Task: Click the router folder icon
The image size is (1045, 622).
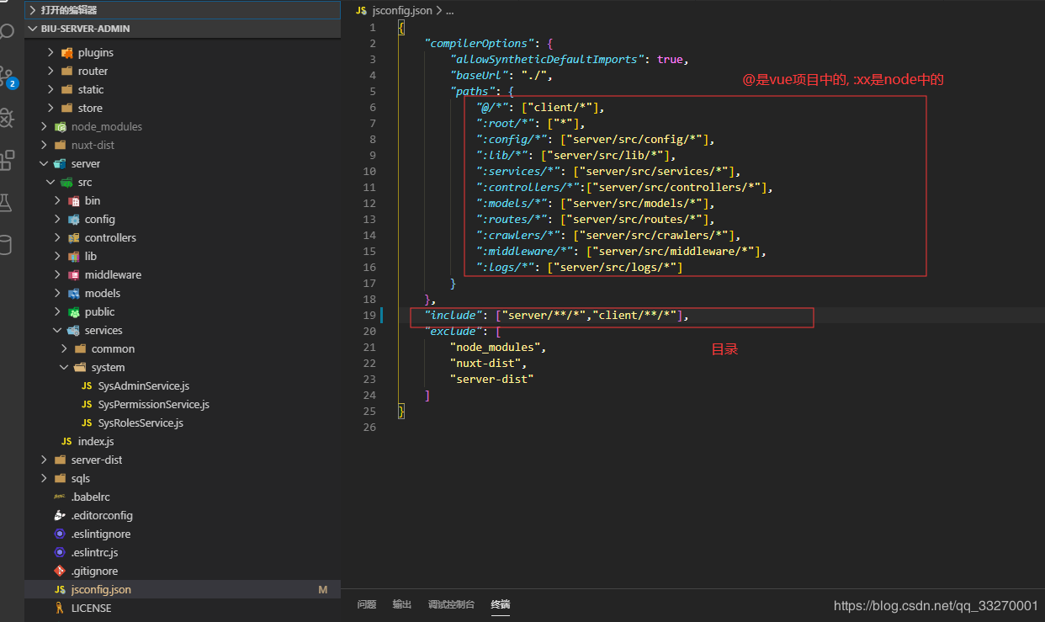Action: [x=67, y=71]
